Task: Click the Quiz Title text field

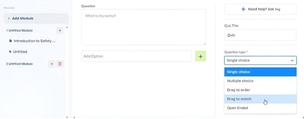Action: click(x=260, y=35)
